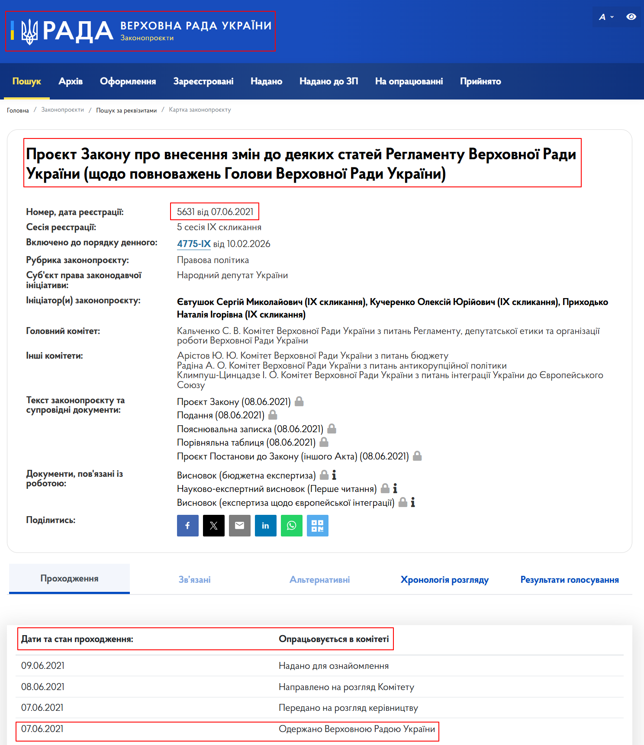This screenshot has height=745, width=644.
Task: Share the bill via email icon
Action: click(240, 526)
